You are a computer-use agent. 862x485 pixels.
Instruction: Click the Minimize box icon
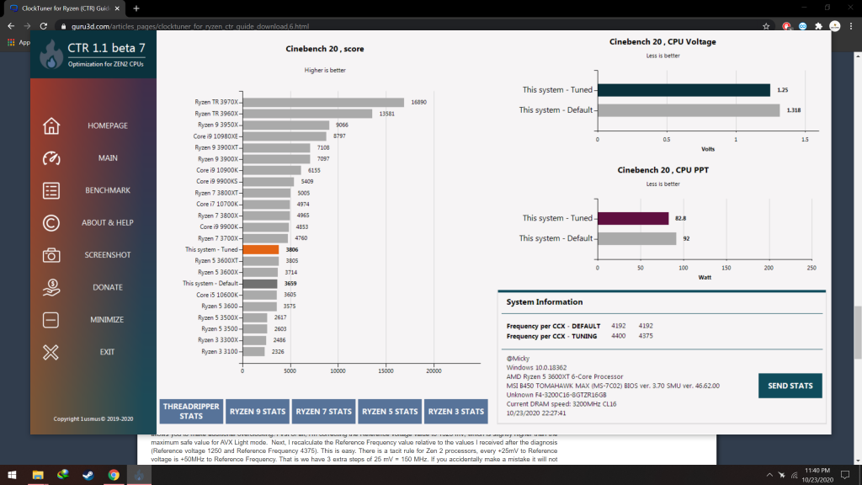tap(51, 319)
